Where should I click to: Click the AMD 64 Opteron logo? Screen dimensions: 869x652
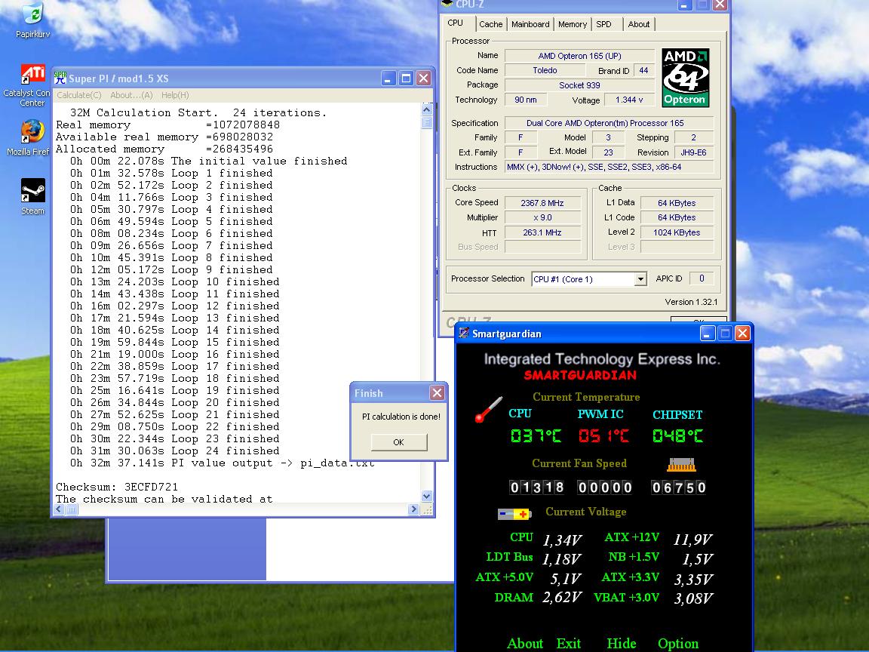tap(685, 78)
